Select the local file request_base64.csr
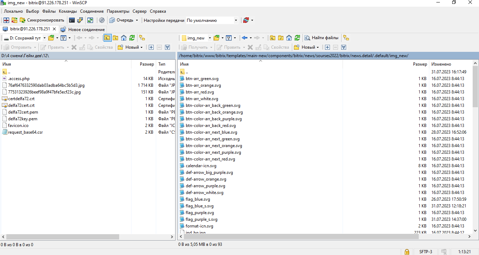Image resolution: width=479 pixels, height=255 pixels. [x=25, y=132]
